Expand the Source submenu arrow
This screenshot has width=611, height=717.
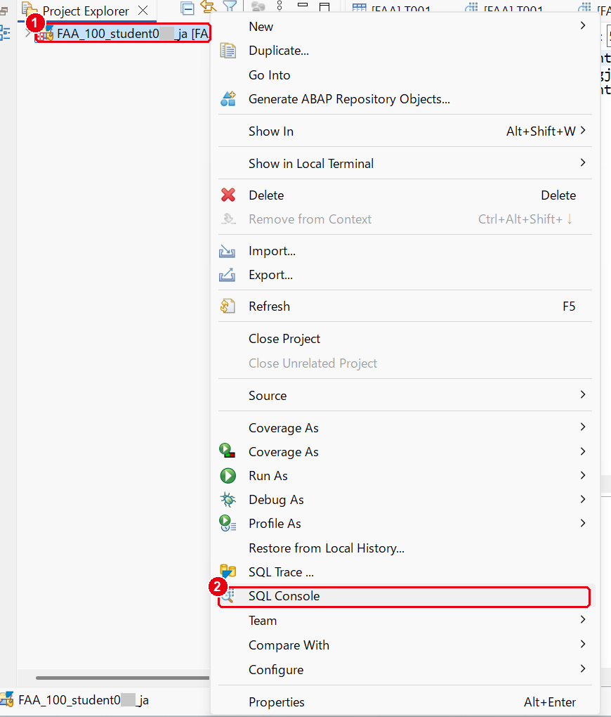pyautogui.click(x=583, y=394)
